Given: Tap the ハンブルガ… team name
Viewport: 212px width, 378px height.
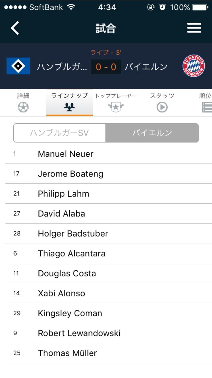Looking at the screenshot, I should coord(62,67).
